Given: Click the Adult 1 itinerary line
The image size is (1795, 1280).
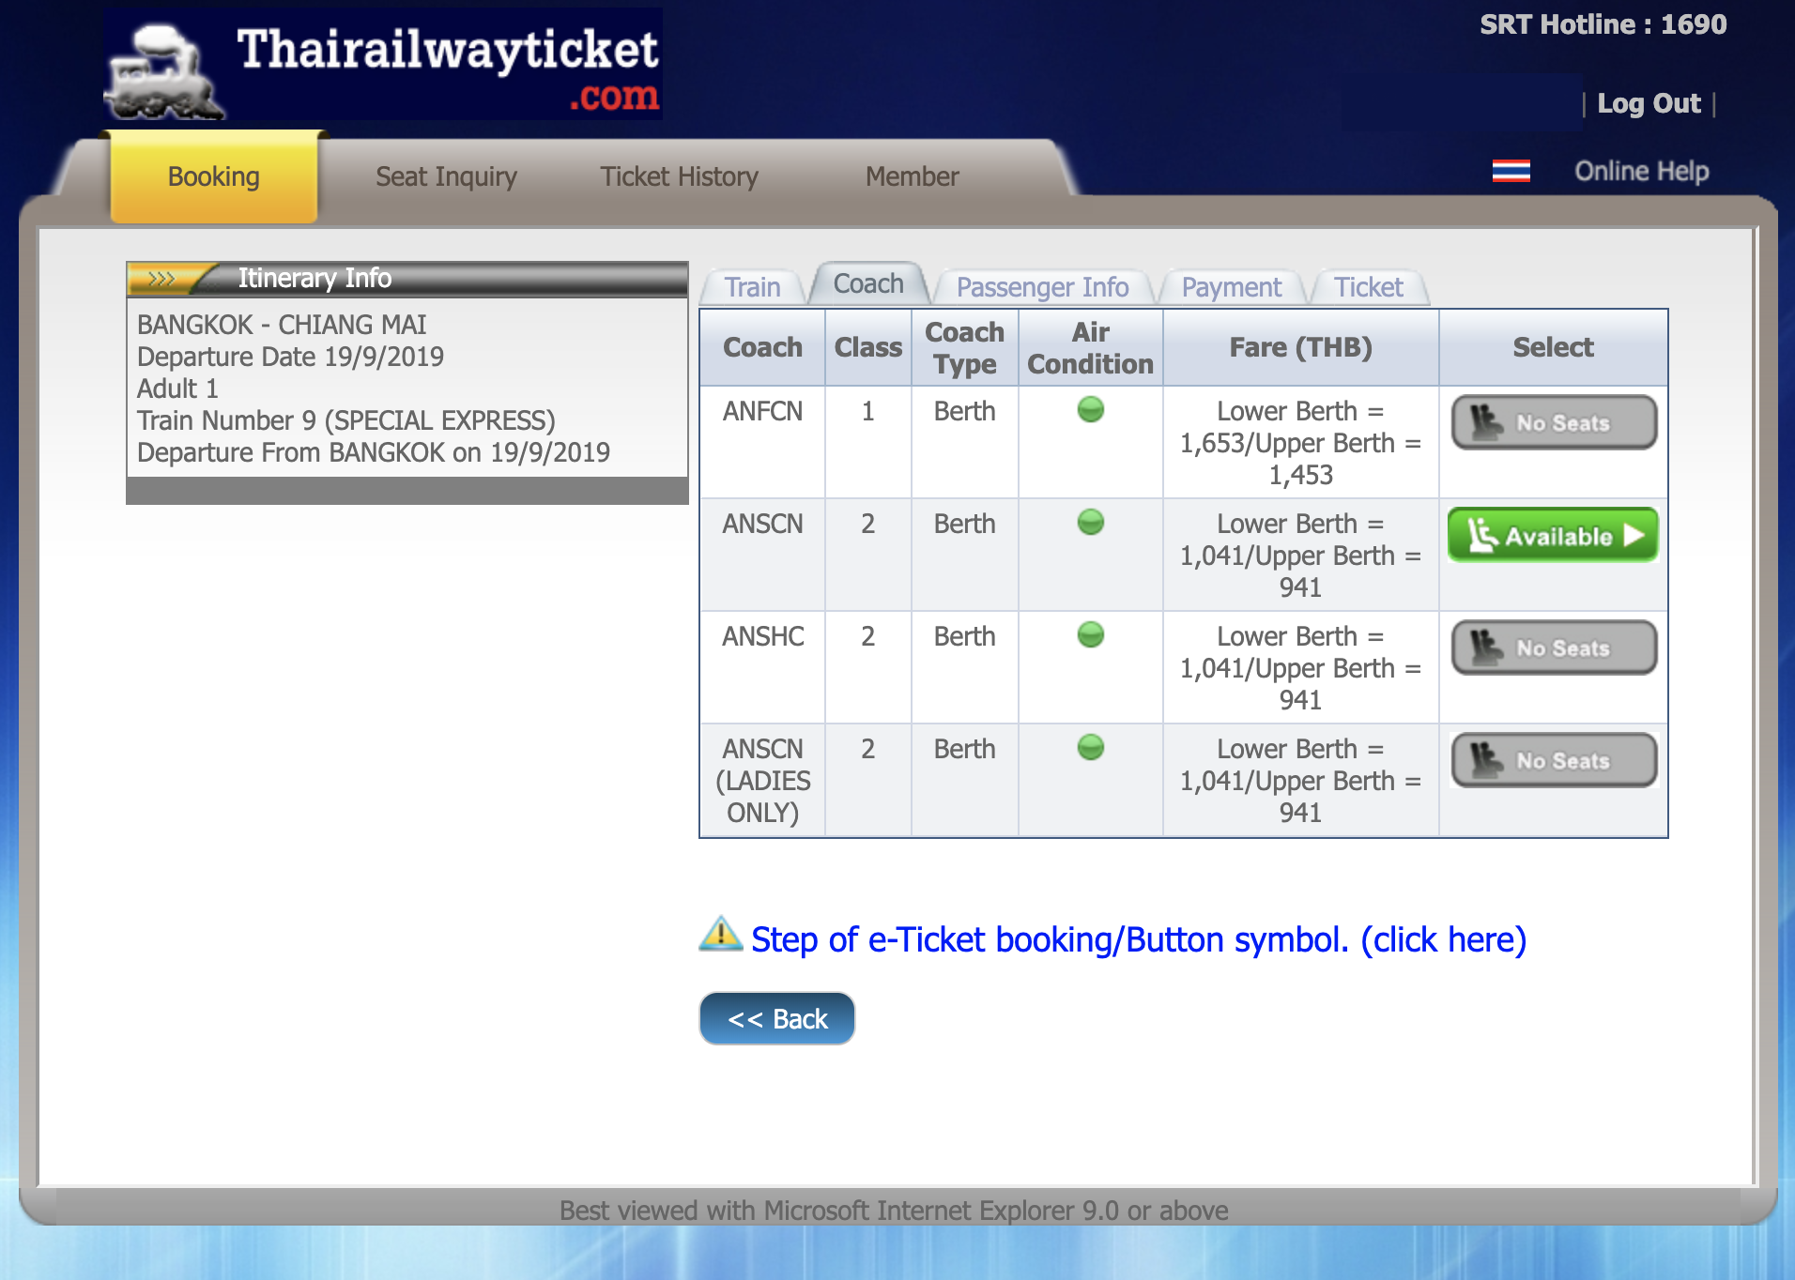Looking at the screenshot, I should 177,389.
